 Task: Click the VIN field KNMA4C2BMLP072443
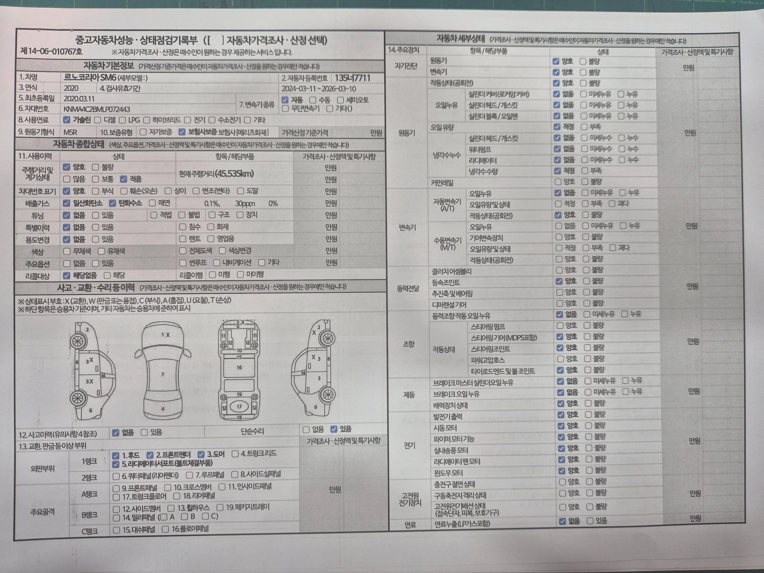tap(97, 109)
